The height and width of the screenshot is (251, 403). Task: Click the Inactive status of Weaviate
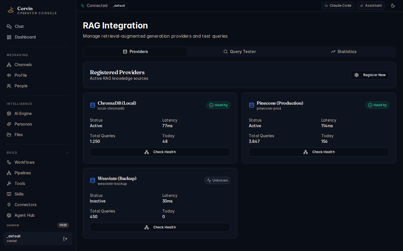(x=98, y=201)
